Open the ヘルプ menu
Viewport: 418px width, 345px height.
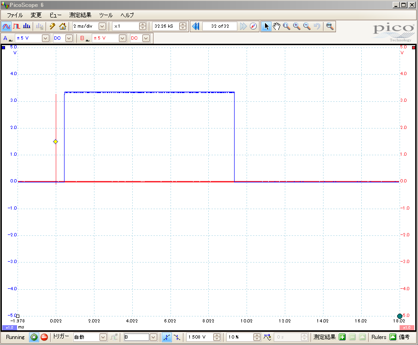point(127,15)
